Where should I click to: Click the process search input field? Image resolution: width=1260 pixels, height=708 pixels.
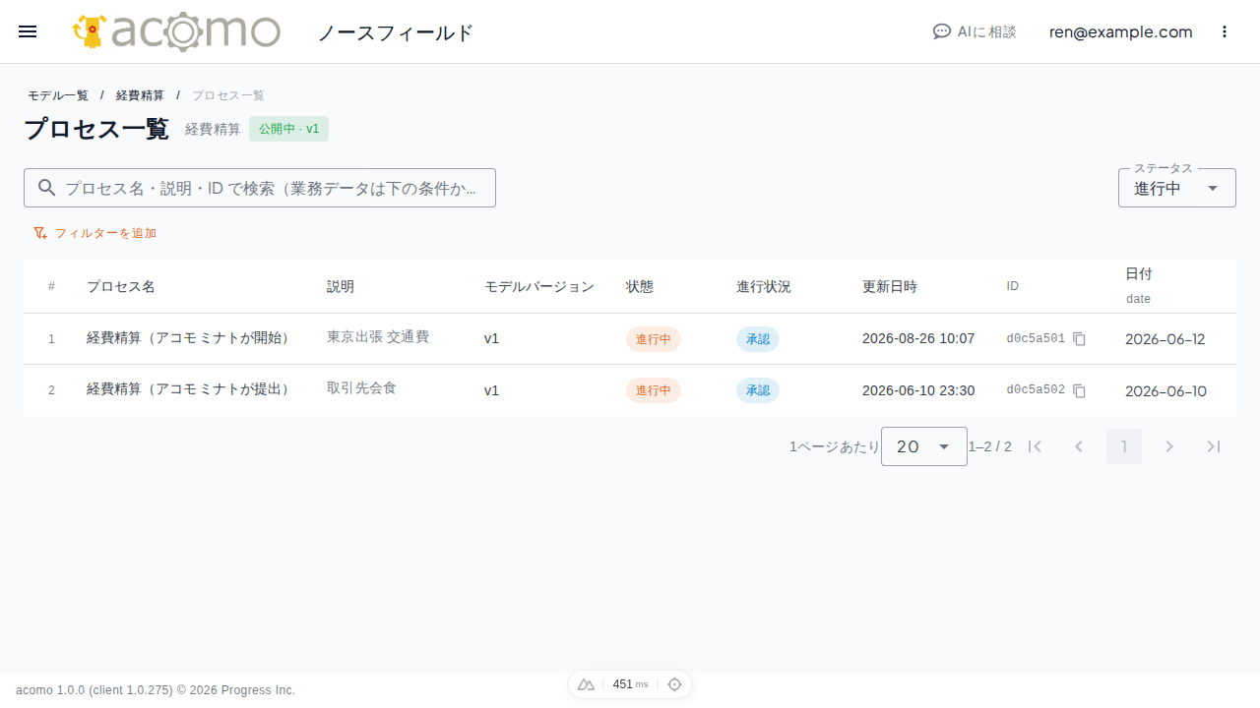260,188
